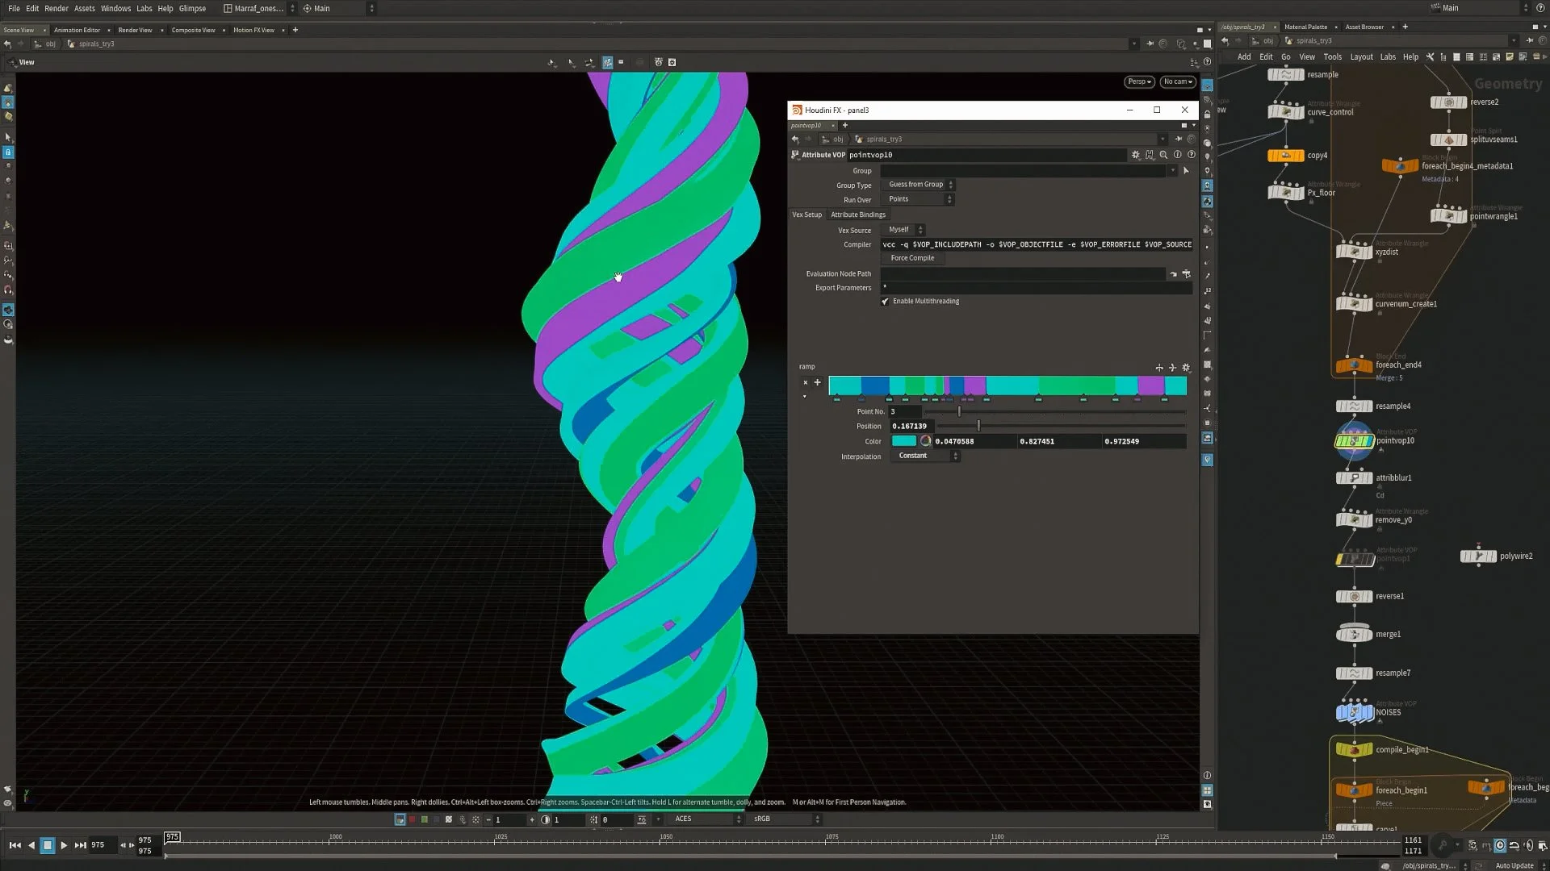
Task: Open the Persp viewport camera menu
Action: click(1139, 81)
